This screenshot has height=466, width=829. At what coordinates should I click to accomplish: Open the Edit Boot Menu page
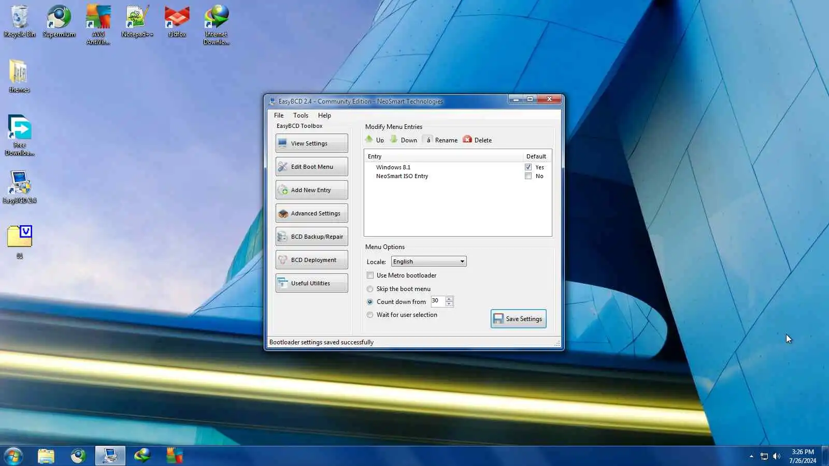point(311,167)
